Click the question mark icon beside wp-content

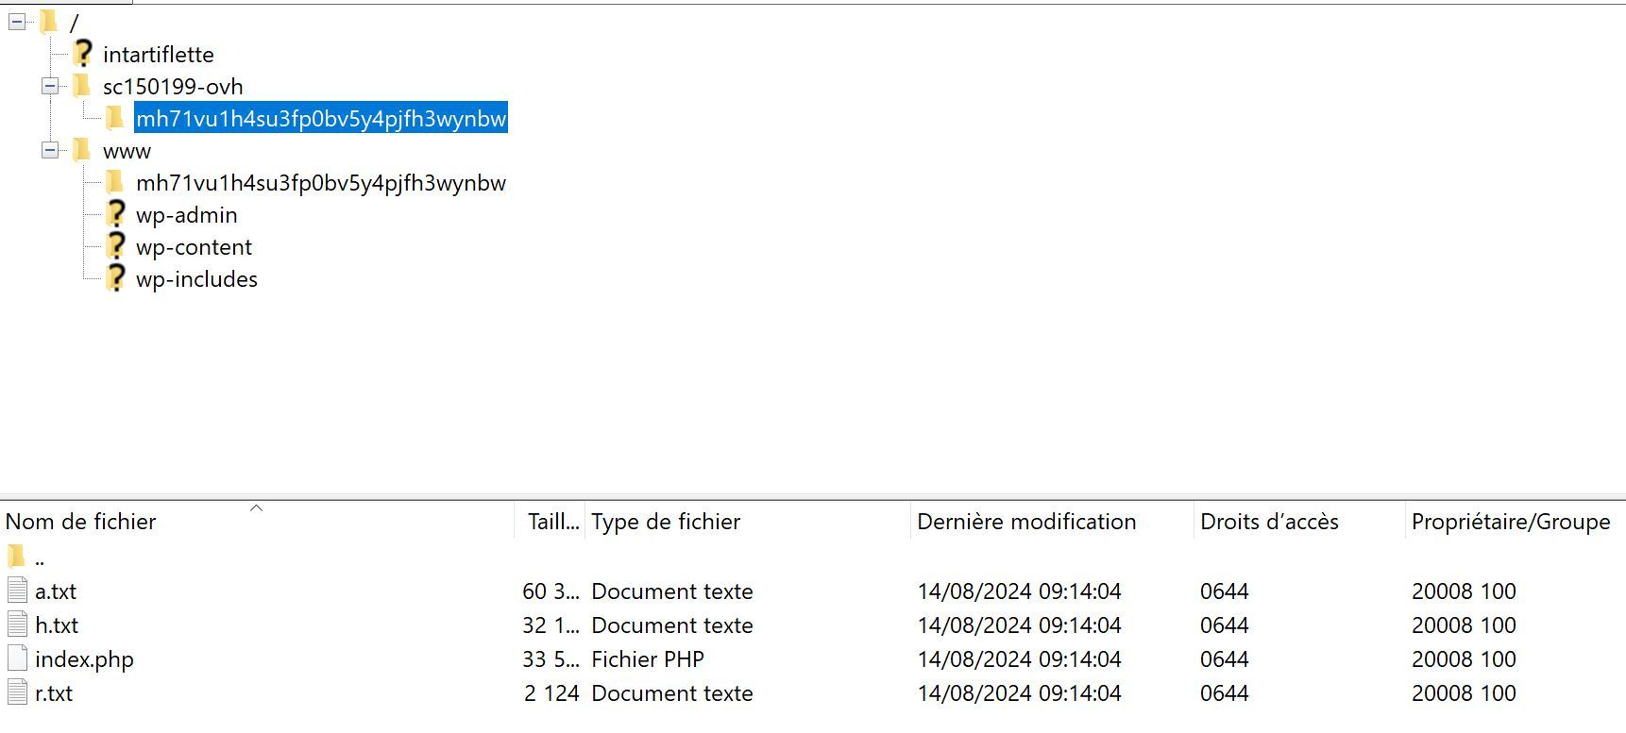(x=115, y=247)
